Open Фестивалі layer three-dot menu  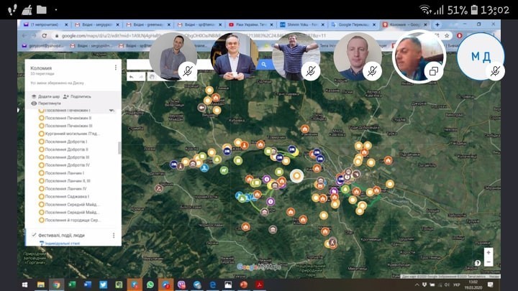tap(114, 235)
